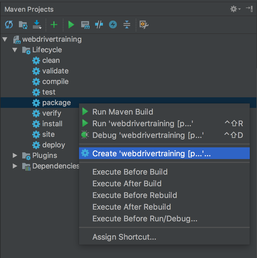Open the panel gear options dropdown
The height and width of the screenshot is (258, 257).
(235, 9)
